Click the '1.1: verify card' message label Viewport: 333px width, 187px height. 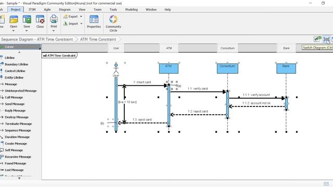pos(198,89)
